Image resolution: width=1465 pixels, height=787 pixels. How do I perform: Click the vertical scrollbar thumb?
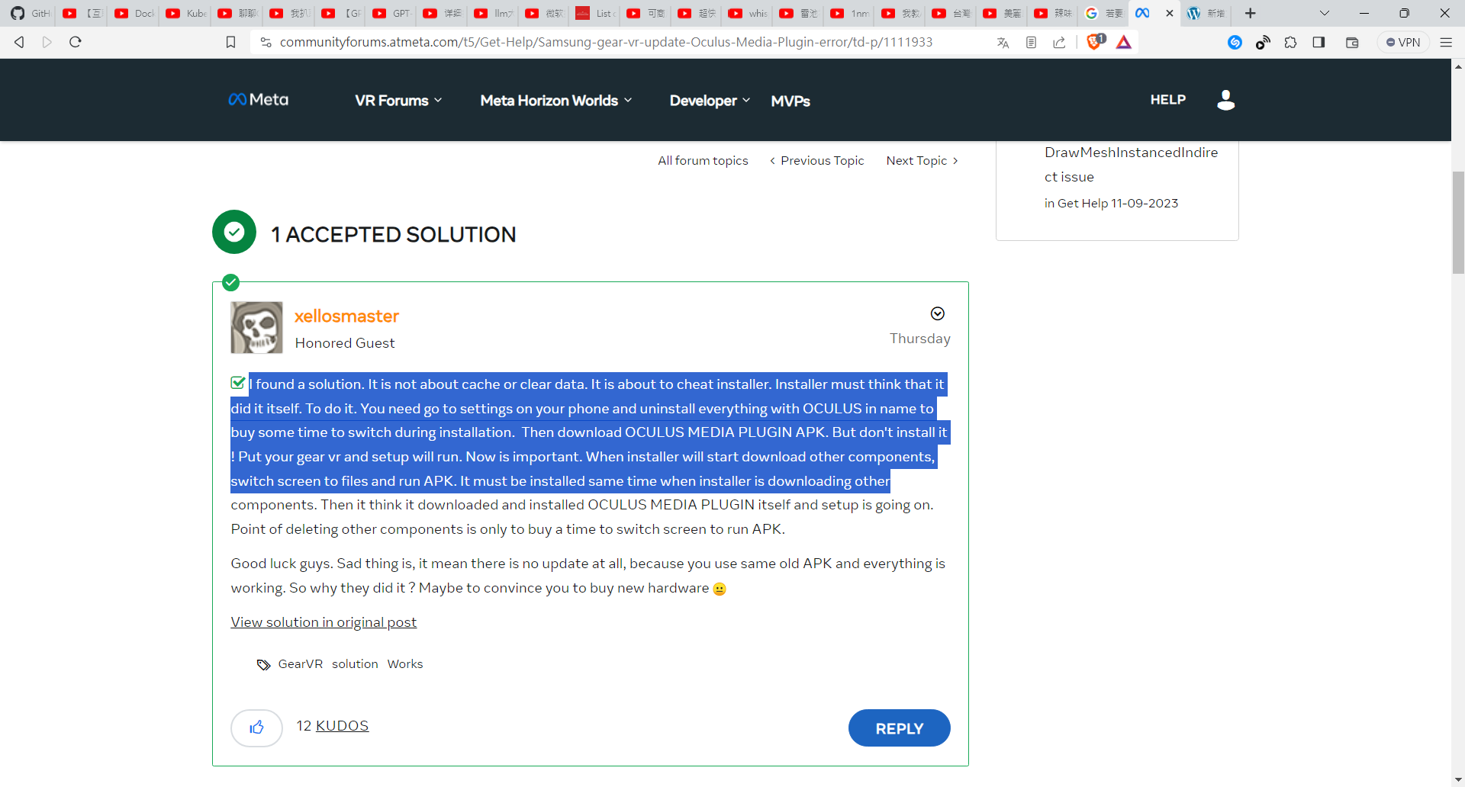(1458, 223)
